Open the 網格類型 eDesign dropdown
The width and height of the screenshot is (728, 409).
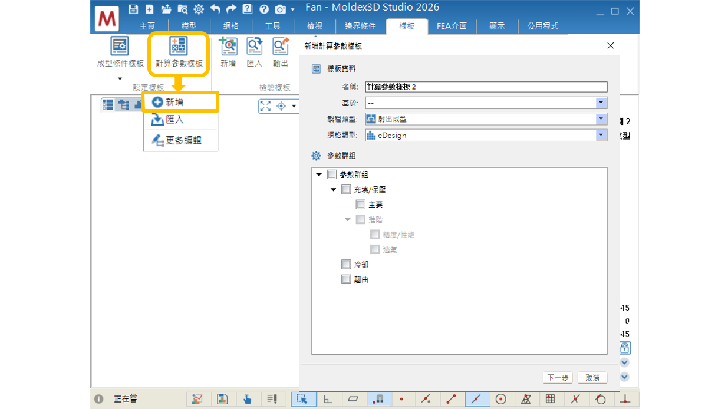[601, 135]
